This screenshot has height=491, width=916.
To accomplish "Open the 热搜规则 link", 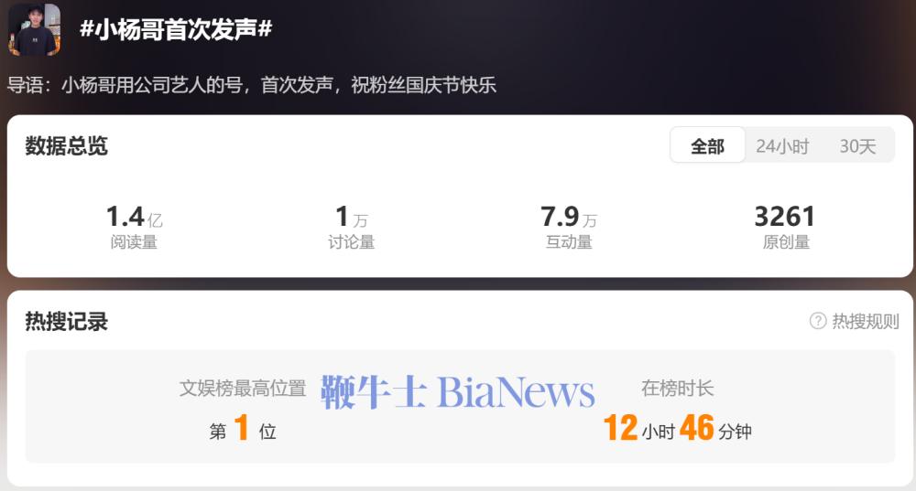I will tap(866, 321).
